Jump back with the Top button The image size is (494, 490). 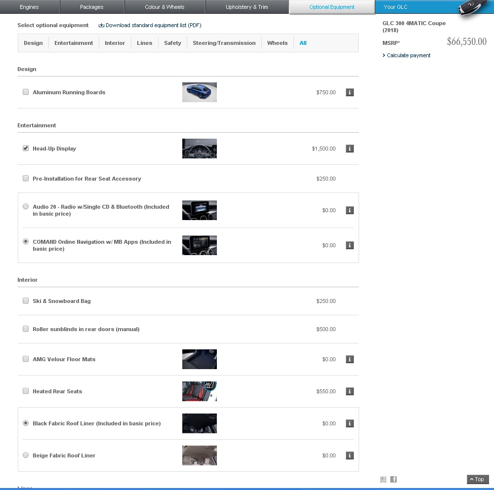coord(477,479)
